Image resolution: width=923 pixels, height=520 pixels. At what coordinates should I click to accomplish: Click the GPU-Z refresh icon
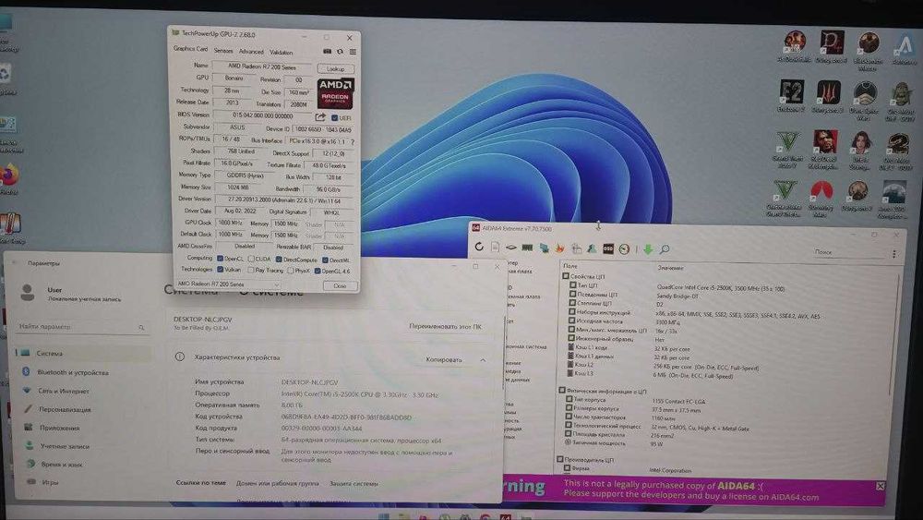(x=340, y=52)
